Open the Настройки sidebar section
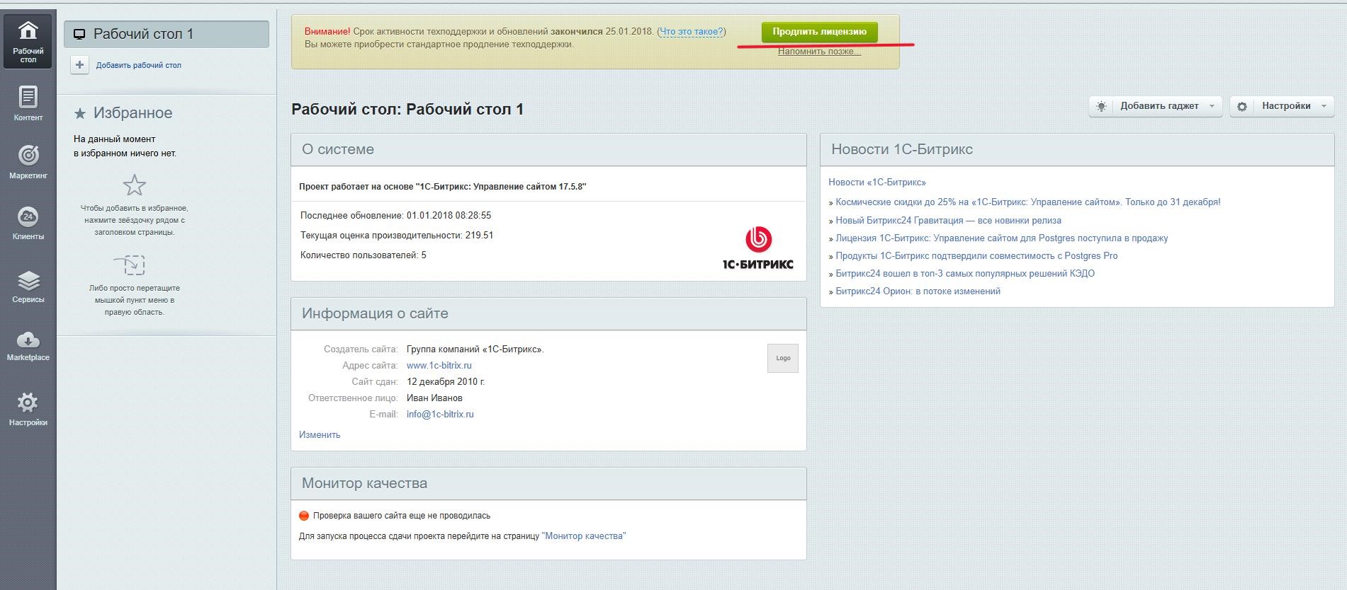 click(28, 409)
